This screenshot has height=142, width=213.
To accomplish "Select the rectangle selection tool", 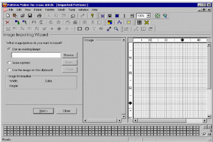I will point(80,29).
